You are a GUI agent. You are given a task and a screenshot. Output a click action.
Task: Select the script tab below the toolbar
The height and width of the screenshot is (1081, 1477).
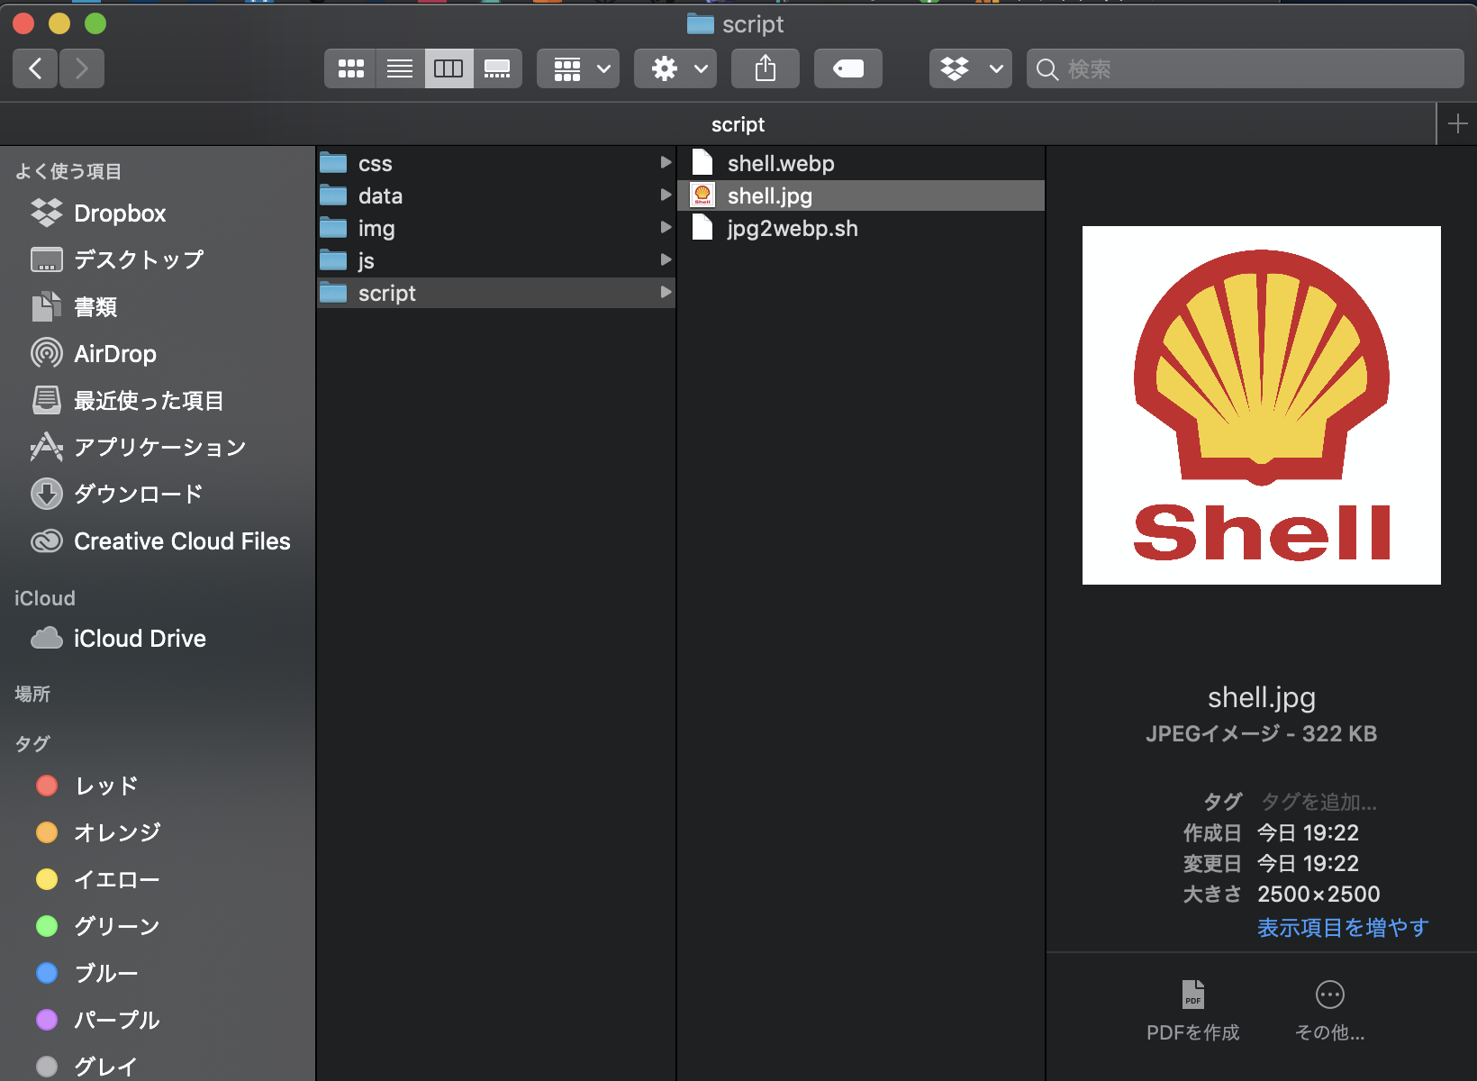coord(738,123)
